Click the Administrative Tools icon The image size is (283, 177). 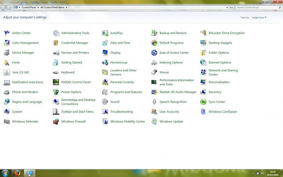(56, 33)
